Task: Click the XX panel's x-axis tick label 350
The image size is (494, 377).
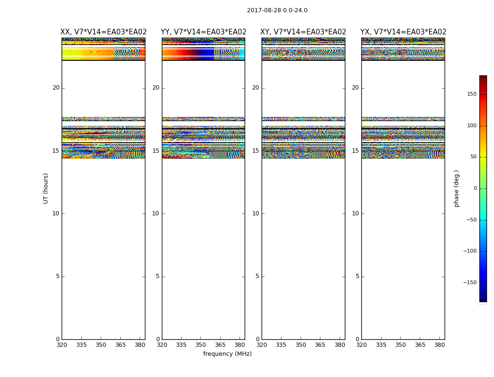Action: 101,345
